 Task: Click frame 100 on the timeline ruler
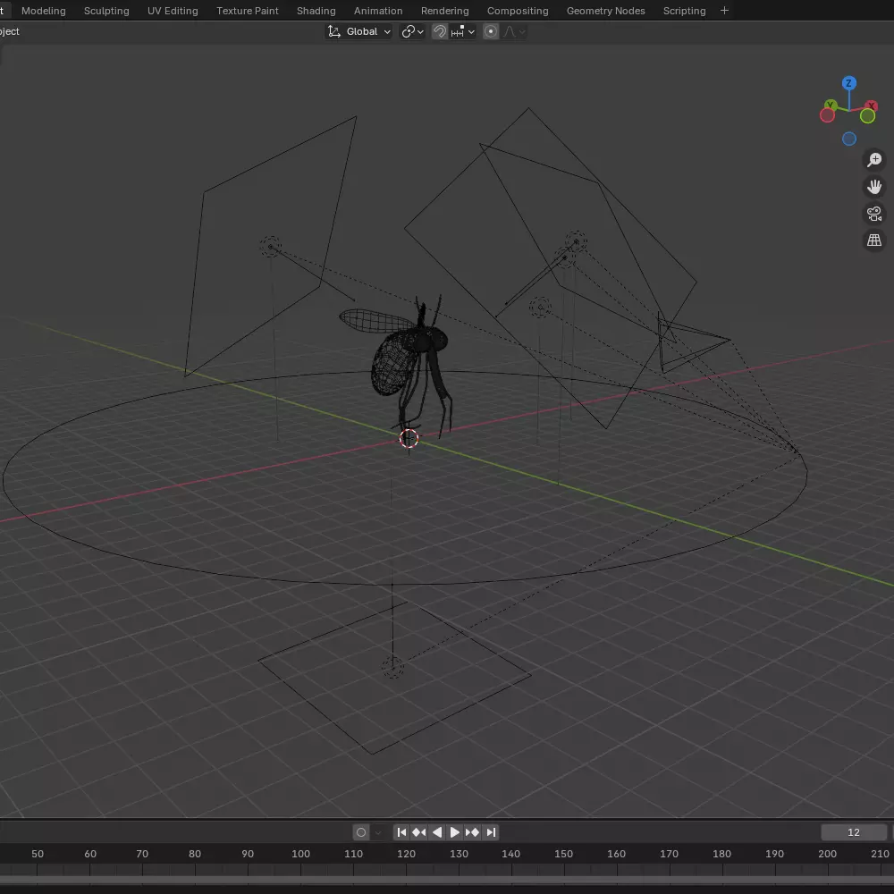(x=300, y=854)
